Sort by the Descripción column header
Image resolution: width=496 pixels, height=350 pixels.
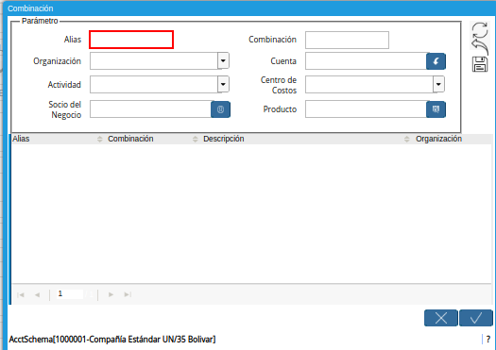point(223,139)
